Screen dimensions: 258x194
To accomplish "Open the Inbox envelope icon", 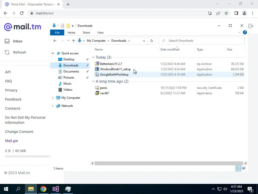I will pos(7,41).
